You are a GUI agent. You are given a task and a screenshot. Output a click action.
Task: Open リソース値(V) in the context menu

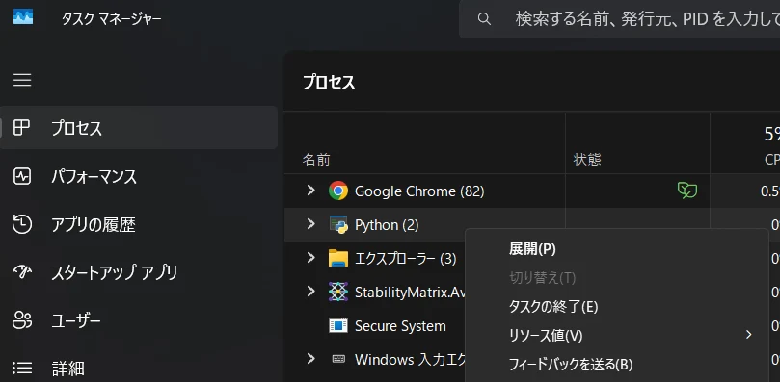(x=545, y=335)
